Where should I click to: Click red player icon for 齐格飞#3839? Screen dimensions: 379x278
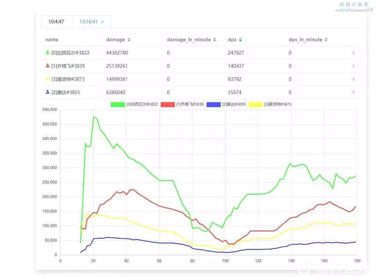tap(48, 66)
